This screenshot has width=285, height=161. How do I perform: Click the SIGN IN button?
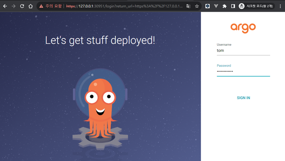[x=244, y=98]
